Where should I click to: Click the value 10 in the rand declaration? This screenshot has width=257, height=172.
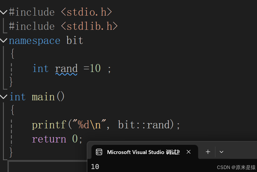[x=95, y=69]
